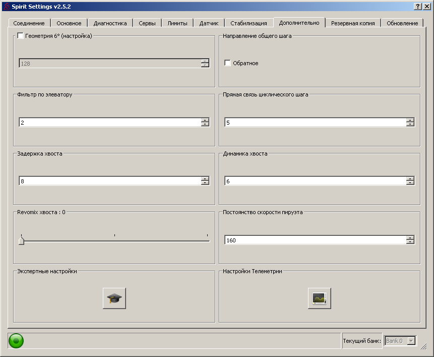Viewport: 434px width, 357px height.
Task: Go to the Стабилизация tab
Action: [249, 23]
